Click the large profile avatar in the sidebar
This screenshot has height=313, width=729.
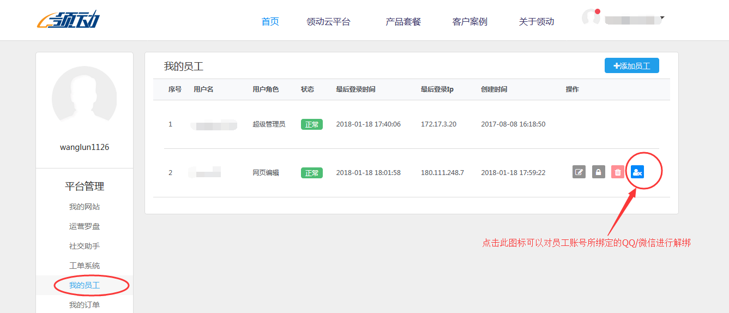coord(85,99)
